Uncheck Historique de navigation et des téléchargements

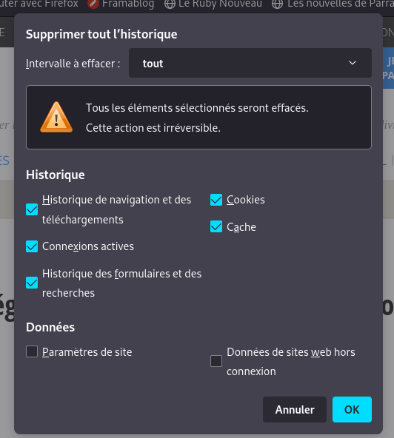(32, 209)
